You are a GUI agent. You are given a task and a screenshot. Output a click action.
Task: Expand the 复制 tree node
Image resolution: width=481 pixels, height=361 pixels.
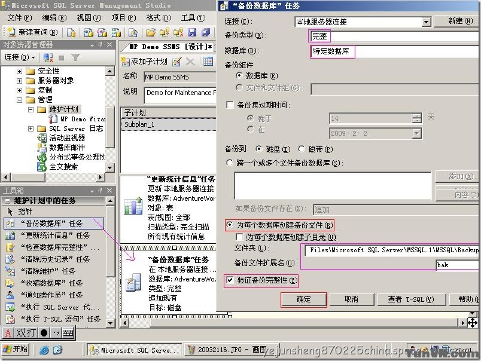(x=19, y=90)
